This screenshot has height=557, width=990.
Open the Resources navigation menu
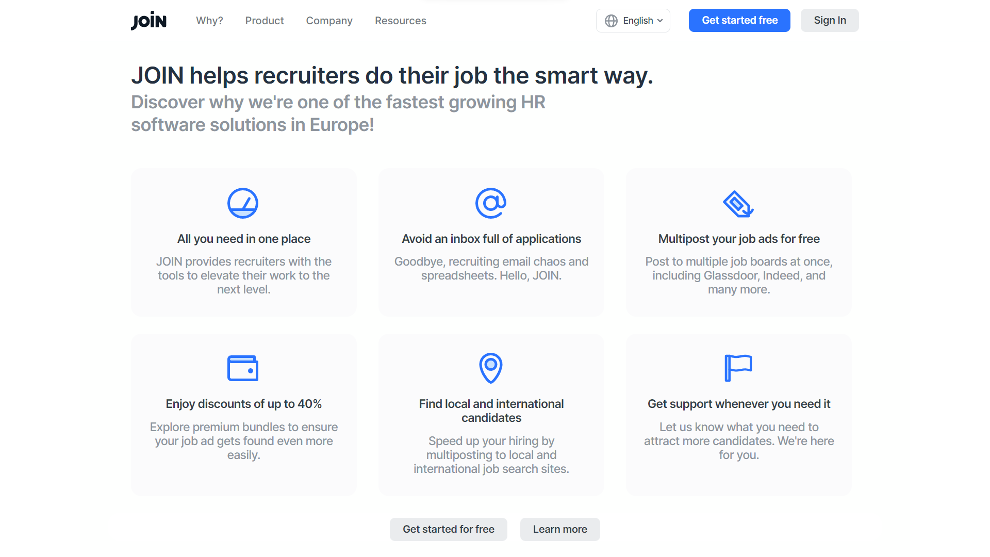pyautogui.click(x=401, y=21)
